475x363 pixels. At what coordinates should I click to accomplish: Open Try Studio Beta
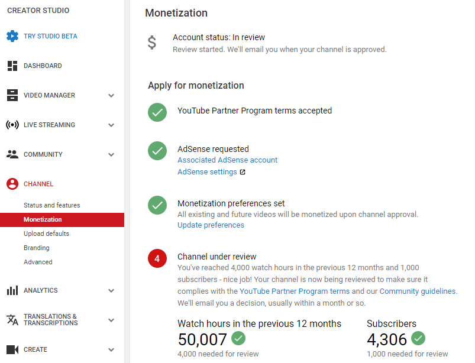click(50, 36)
